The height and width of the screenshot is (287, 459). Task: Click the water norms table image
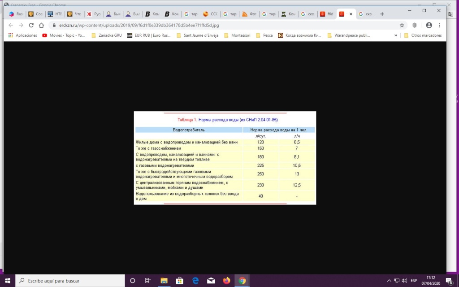click(x=225, y=158)
